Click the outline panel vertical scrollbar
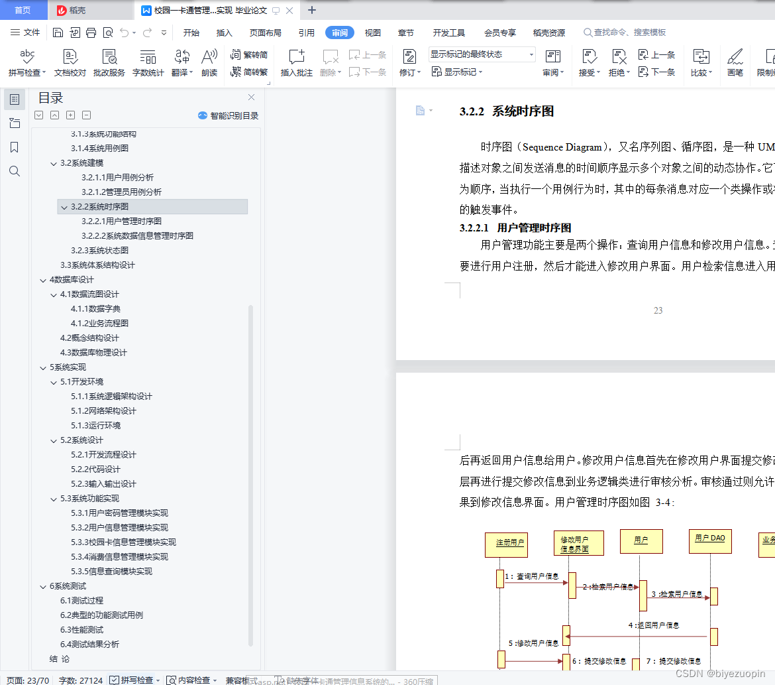Viewport: 775px width, 685px height. pos(250,475)
